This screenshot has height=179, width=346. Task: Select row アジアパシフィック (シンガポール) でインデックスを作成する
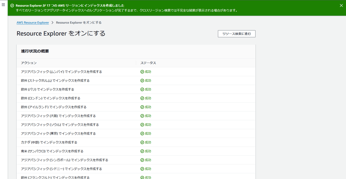[136, 160]
